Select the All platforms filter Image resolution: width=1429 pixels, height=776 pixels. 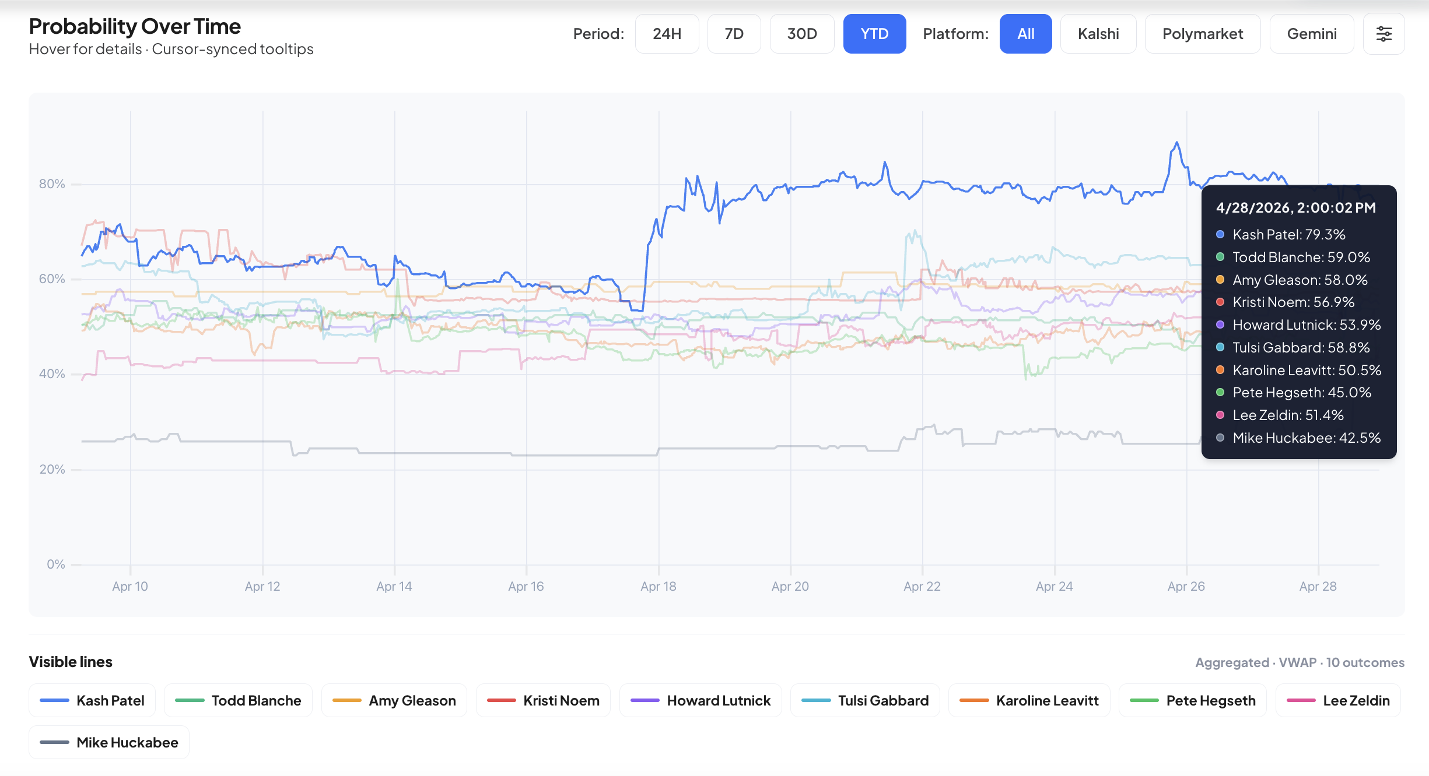[1025, 34]
